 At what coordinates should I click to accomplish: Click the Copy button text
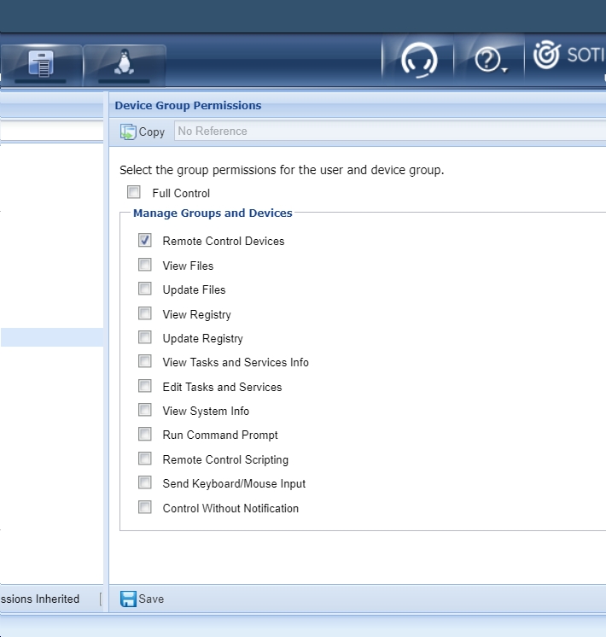(x=152, y=131)
